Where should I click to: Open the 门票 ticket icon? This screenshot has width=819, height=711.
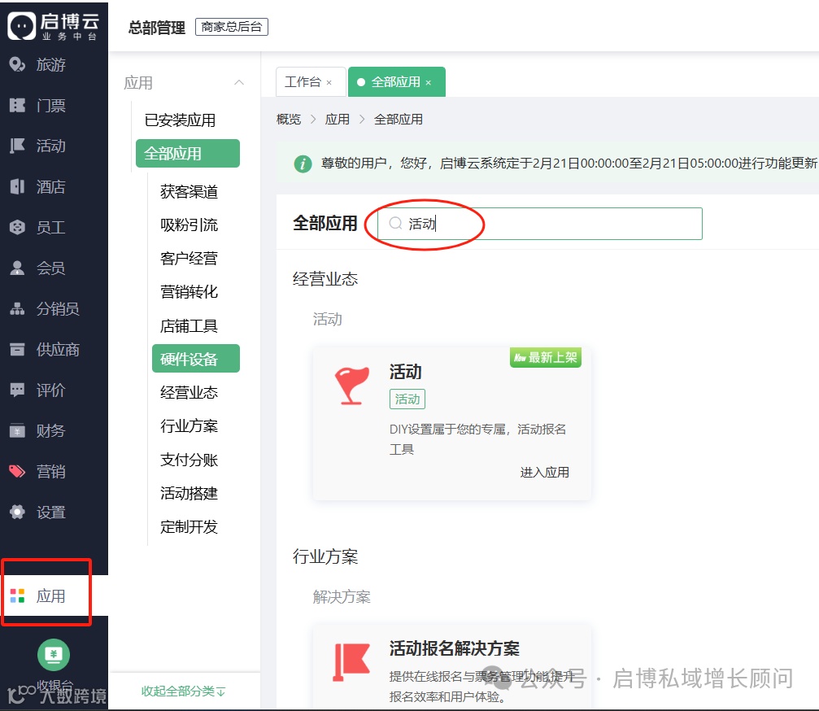point(17,105)
